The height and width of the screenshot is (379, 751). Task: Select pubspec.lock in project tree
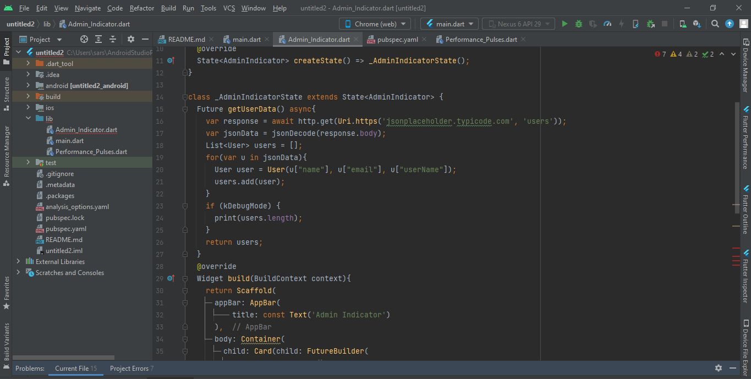pos(65,218)
